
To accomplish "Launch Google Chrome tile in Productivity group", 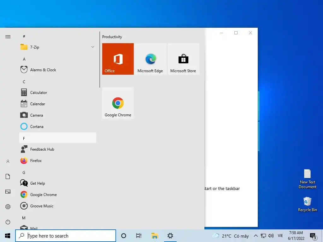I will 118,103.
